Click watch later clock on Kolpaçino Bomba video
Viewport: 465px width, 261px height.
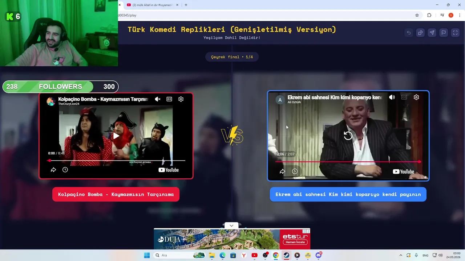click(65, 170)
